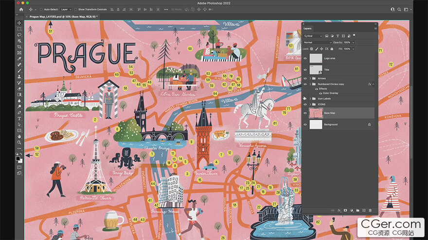428x240 pixels.
Task: Select the Zoom tool
Action: coord(19,143)
